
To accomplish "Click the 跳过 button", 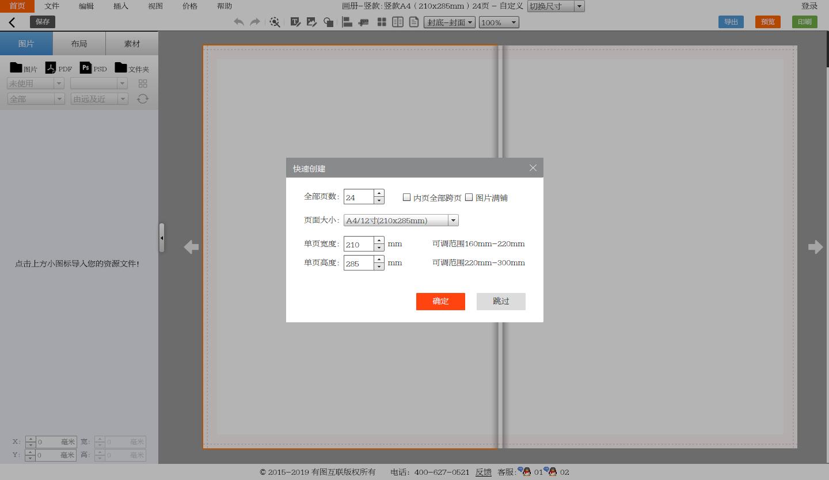I will click(x=501, y=301).
